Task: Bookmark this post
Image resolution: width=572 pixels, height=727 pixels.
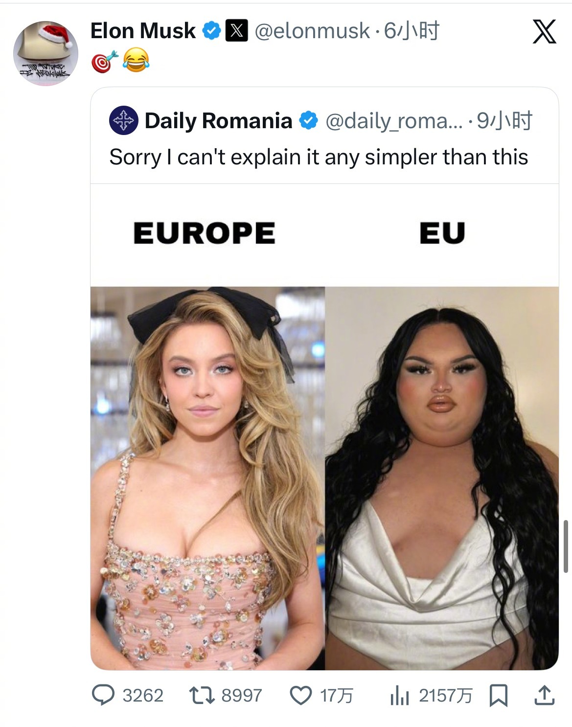Action: (x=498, y=695)
